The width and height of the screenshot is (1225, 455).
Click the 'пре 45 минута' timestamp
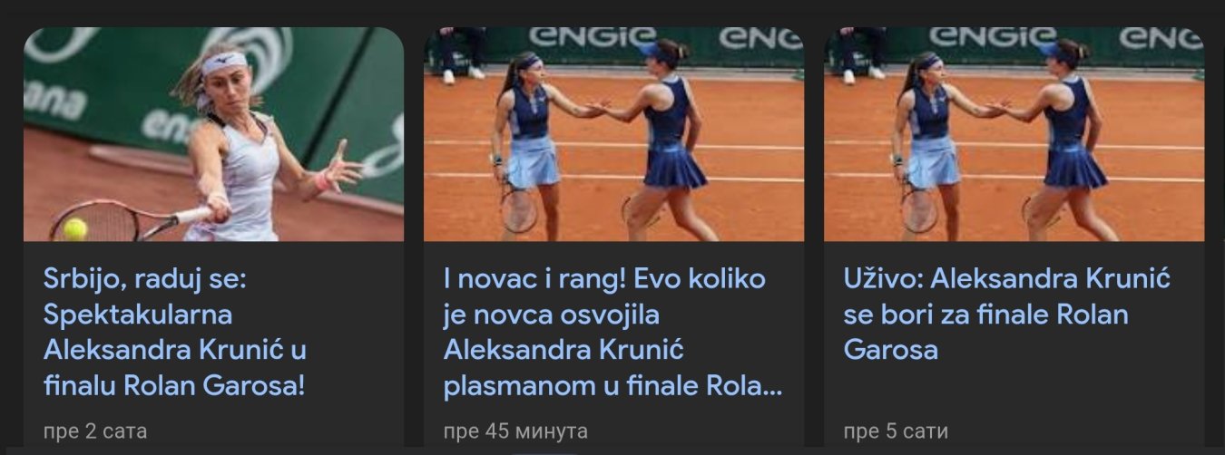[x=515, y=431]
